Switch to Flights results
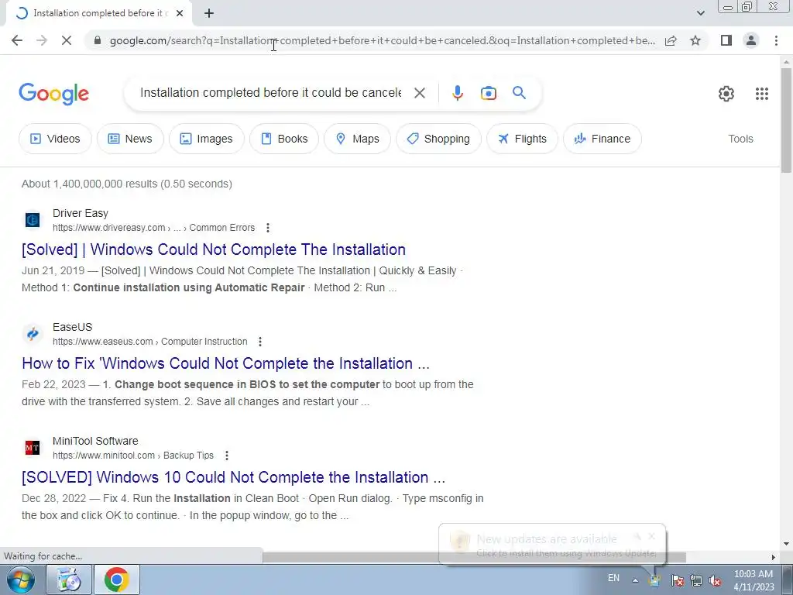Screen dimensions: 793x595 [522, 139]
